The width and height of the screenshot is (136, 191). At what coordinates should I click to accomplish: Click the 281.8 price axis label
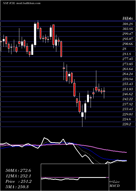coord(126,54)
